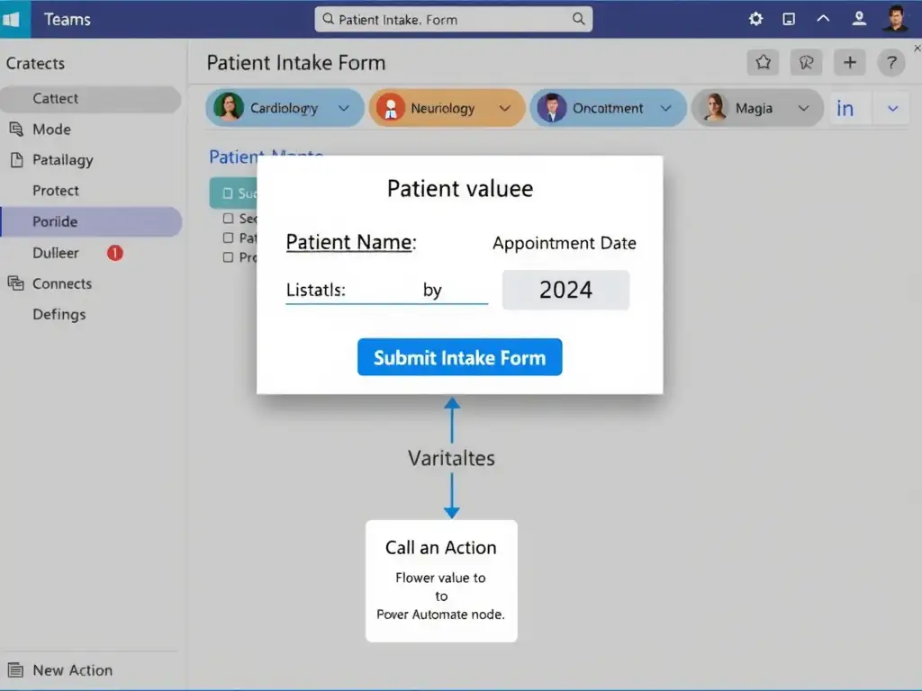The image size is (922, 691).
Task: Open help with the question mark button
Action: (x=891, y=62)
